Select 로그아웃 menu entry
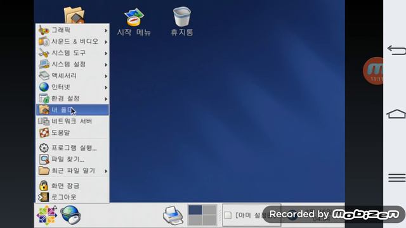The width and height of the screenshot is (406, 228). pos(72,197)
